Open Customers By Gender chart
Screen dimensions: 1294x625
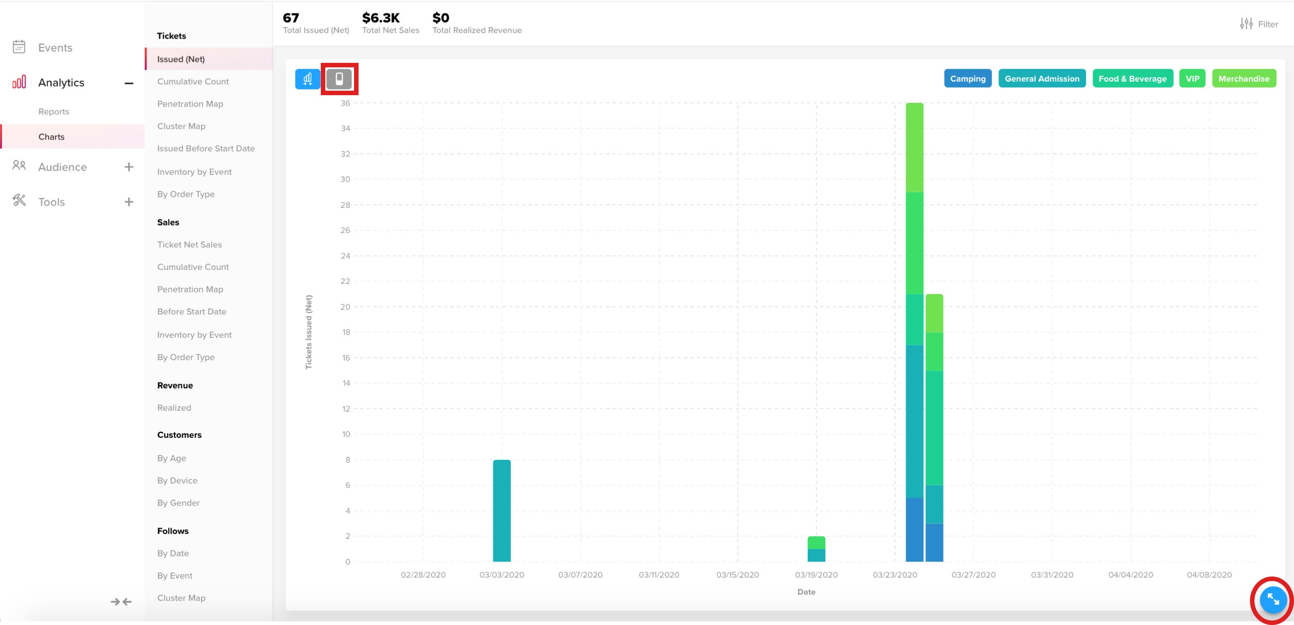[x=178, y=503]
